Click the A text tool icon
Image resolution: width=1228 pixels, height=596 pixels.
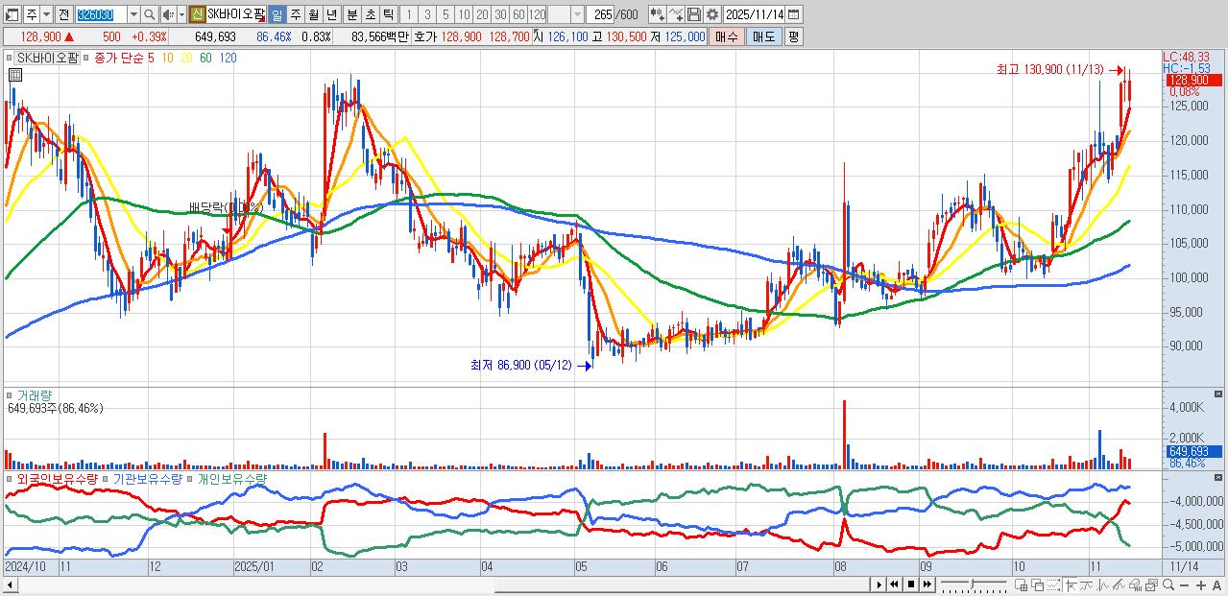click(1216, 584)
